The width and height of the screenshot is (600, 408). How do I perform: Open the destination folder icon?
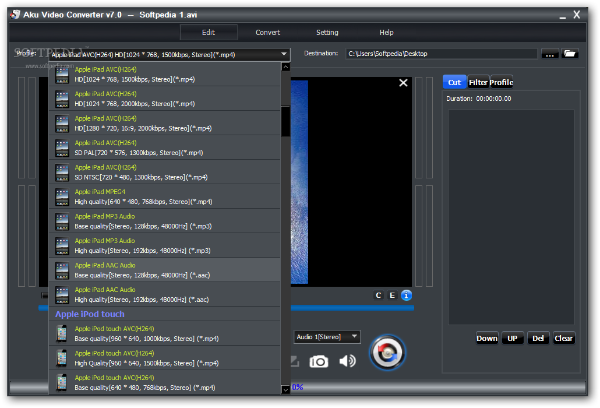click(x=570, y=54)
